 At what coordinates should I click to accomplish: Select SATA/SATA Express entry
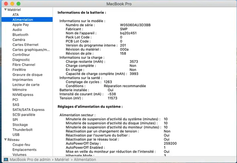pyautogui.click(x=29, y=109)
